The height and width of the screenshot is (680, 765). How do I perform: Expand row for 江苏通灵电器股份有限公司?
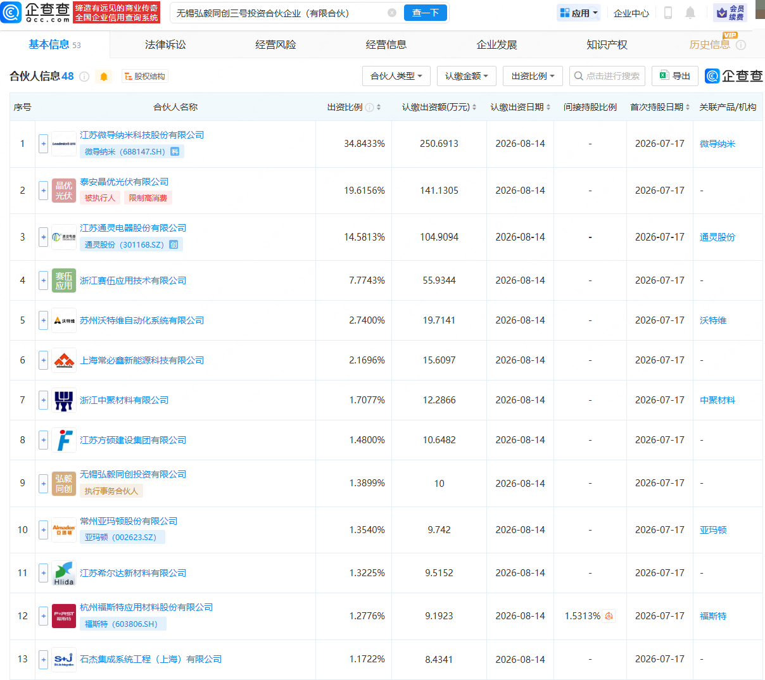43,237
